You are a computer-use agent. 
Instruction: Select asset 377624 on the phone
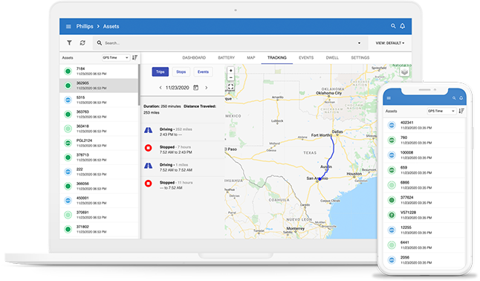pyautogui.click(x=424, y=201)
